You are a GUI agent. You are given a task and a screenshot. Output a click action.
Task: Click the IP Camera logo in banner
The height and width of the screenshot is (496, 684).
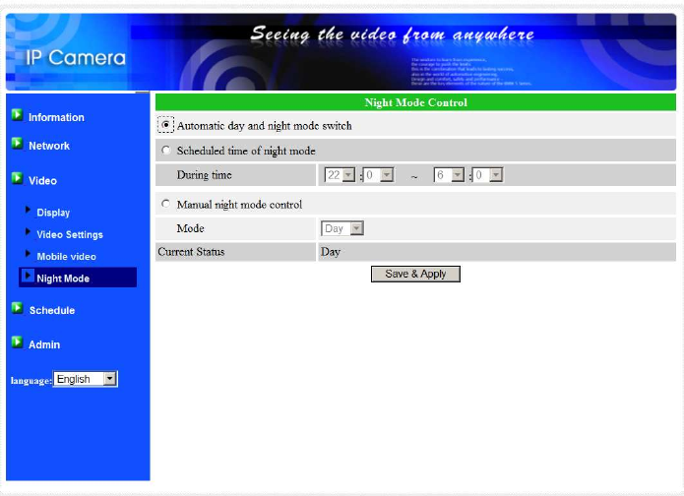[76, 58]
